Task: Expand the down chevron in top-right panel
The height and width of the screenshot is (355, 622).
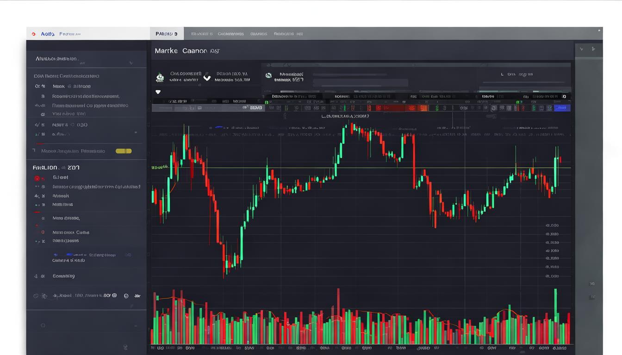Action: [582, 49]
